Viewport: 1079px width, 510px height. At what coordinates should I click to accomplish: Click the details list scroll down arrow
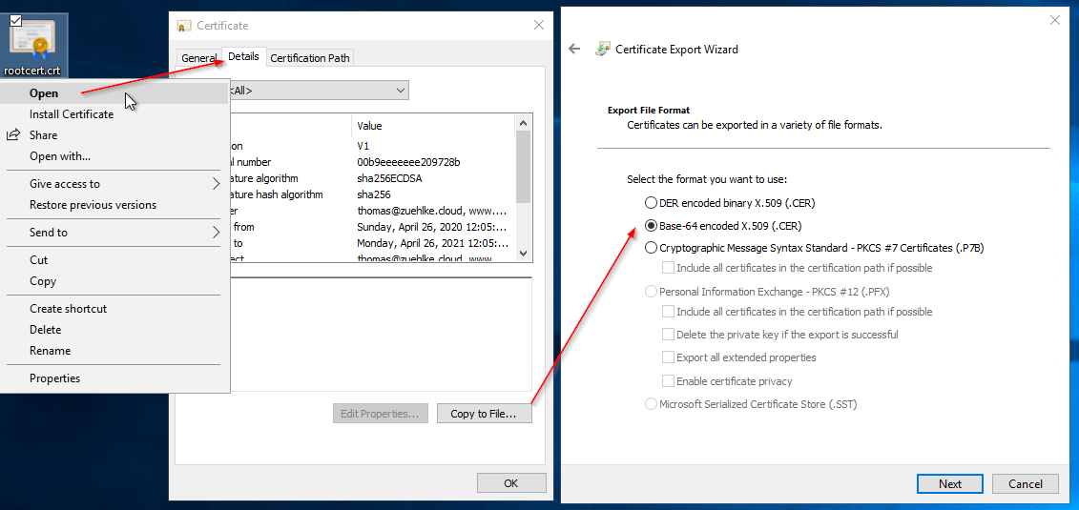(523, 253)
